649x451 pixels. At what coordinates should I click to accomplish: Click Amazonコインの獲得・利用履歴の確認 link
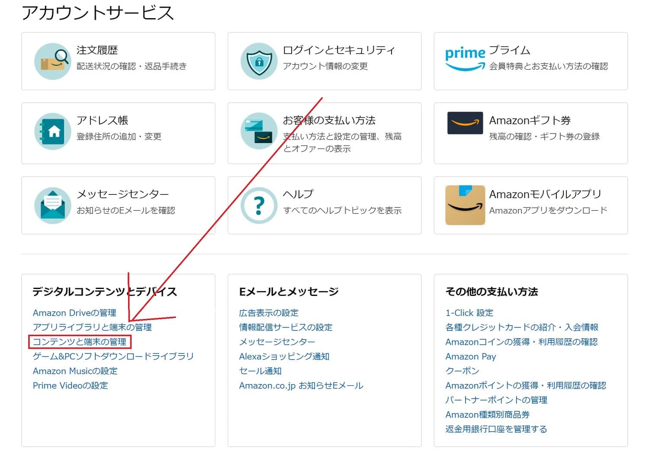click(x=522, y=342)
